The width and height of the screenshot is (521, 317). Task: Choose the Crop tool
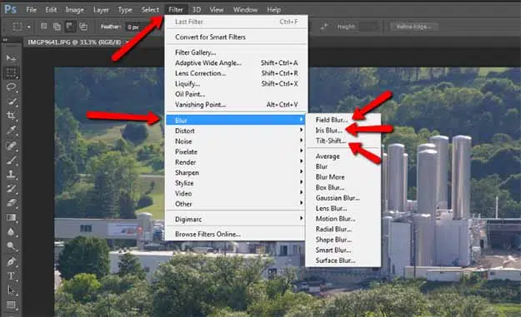point(12,116)
